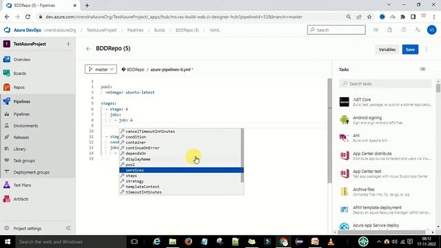Reload the browser page

pyautogui.click(x=28, y=17)
